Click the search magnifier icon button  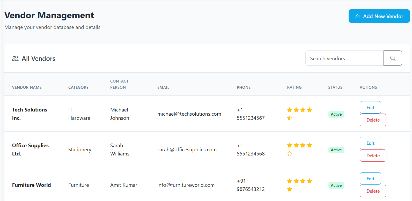[x=393, y=58]
